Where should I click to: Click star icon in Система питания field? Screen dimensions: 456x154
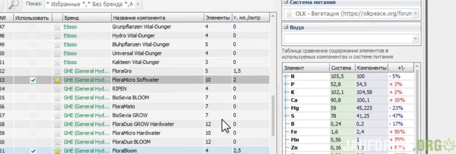click(x=289, y=14)
